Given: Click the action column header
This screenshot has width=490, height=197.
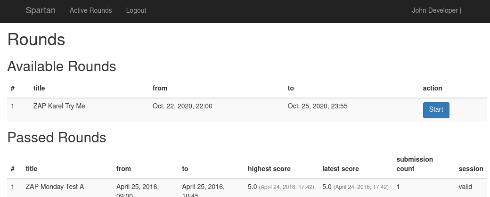Looking at the screenshot, I should point(432,88).
